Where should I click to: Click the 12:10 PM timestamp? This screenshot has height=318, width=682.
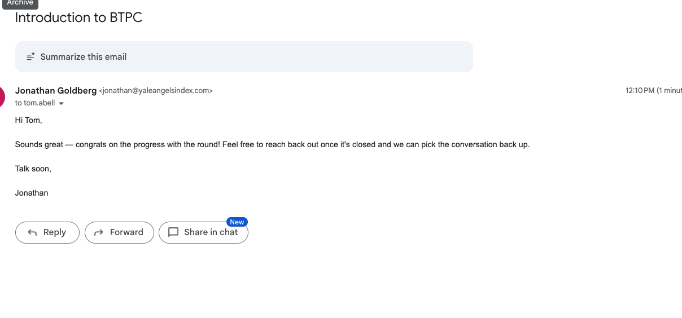tap(640, 90)
